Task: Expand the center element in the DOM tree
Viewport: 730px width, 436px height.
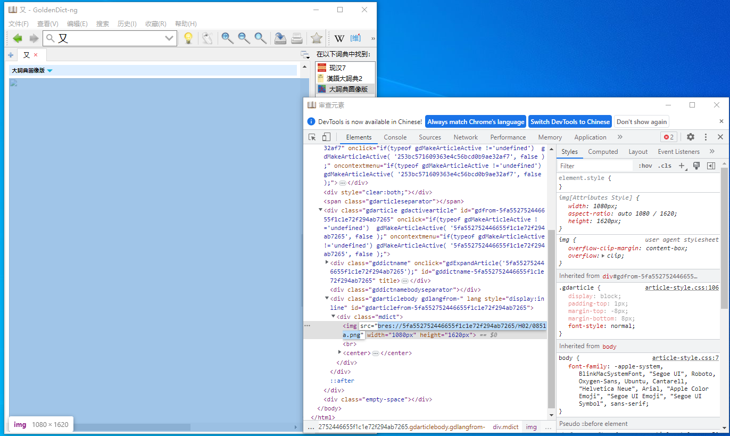Action: tap(340, 352)
